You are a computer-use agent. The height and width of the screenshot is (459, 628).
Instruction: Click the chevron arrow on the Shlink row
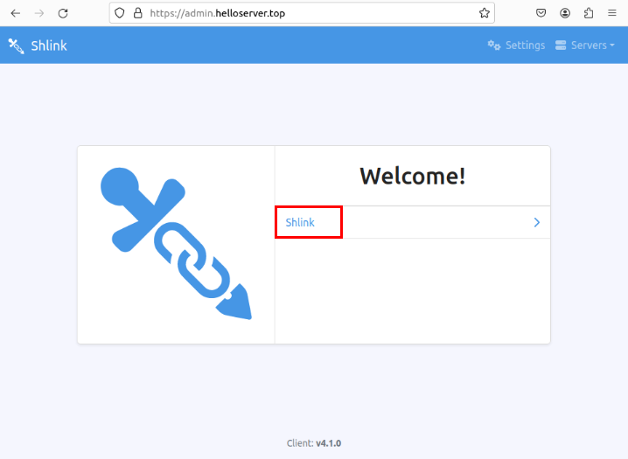[x=537, y=222]
